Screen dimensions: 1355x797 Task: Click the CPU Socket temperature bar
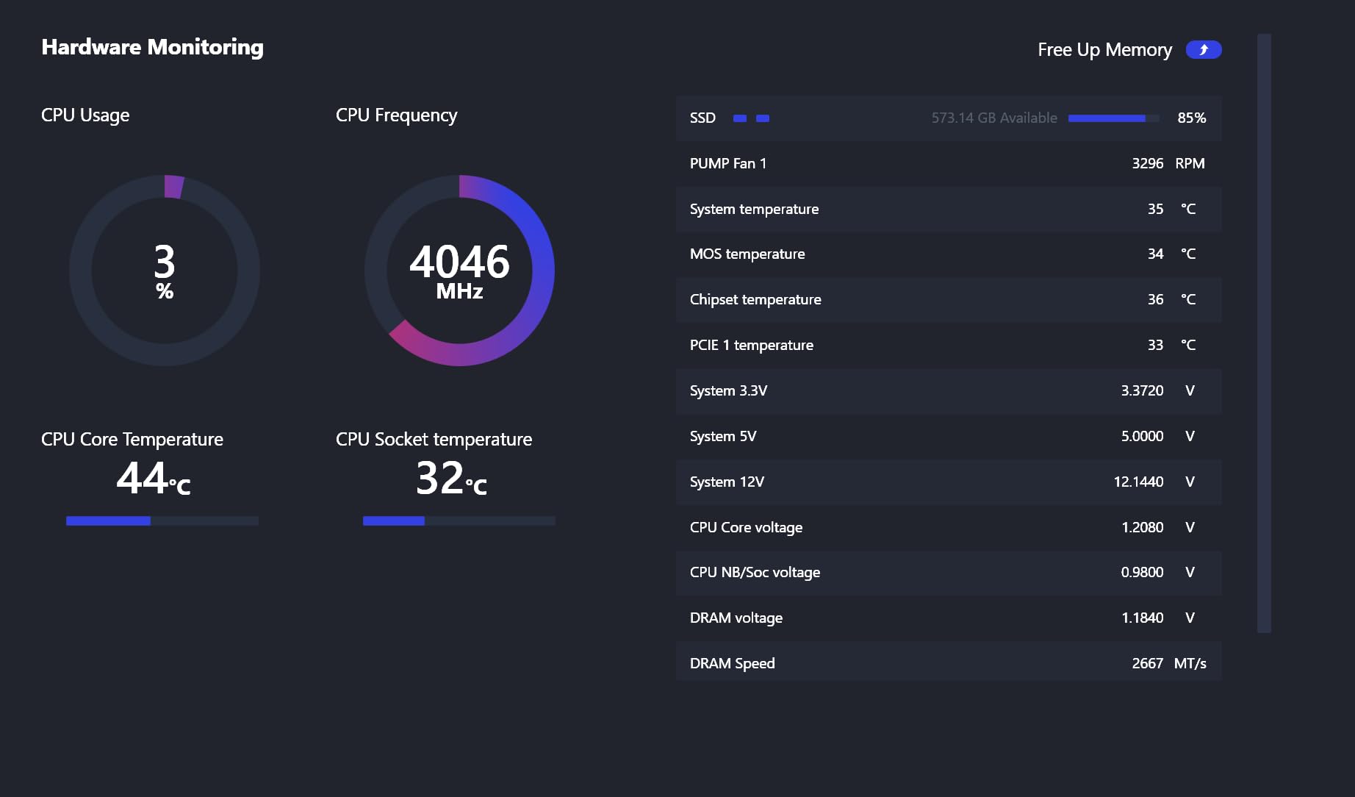click(x=459, y=521)
